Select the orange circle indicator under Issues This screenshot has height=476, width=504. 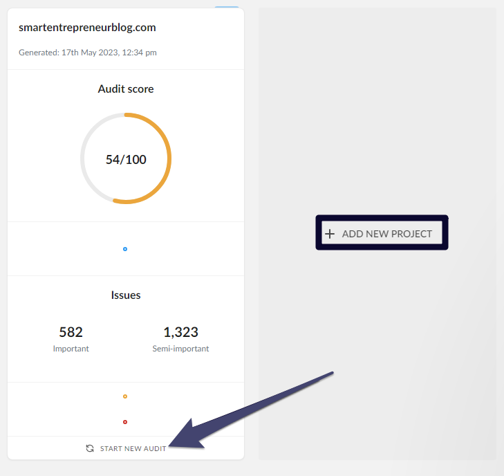click(x=125, y=396)
